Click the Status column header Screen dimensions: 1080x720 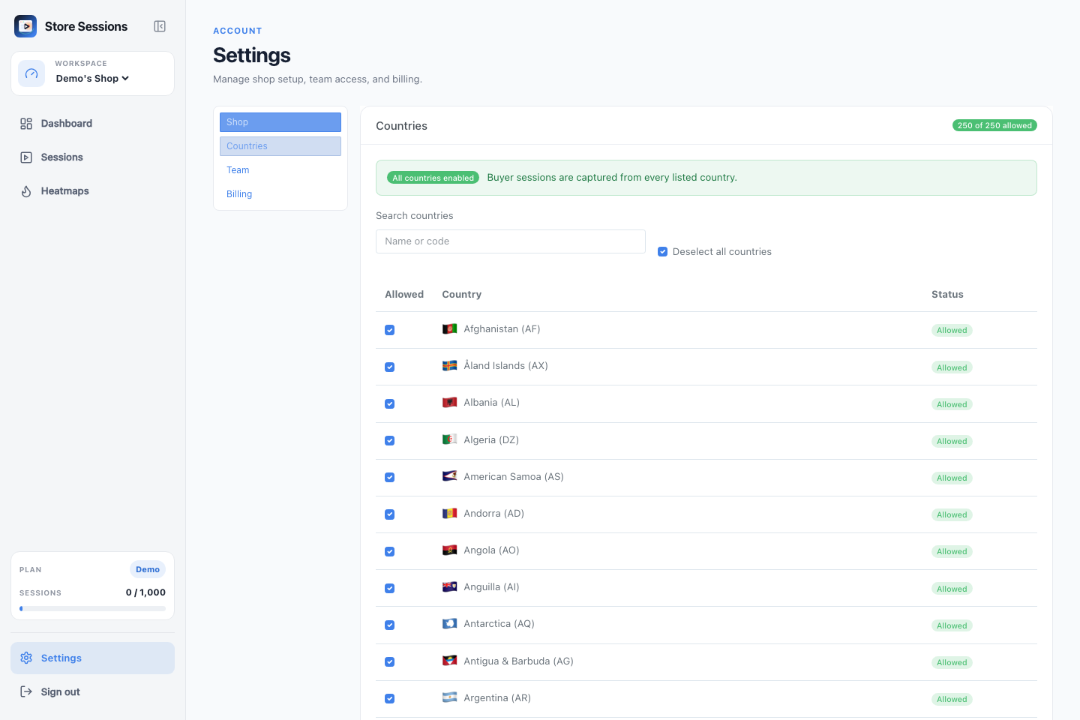[947, 294]
